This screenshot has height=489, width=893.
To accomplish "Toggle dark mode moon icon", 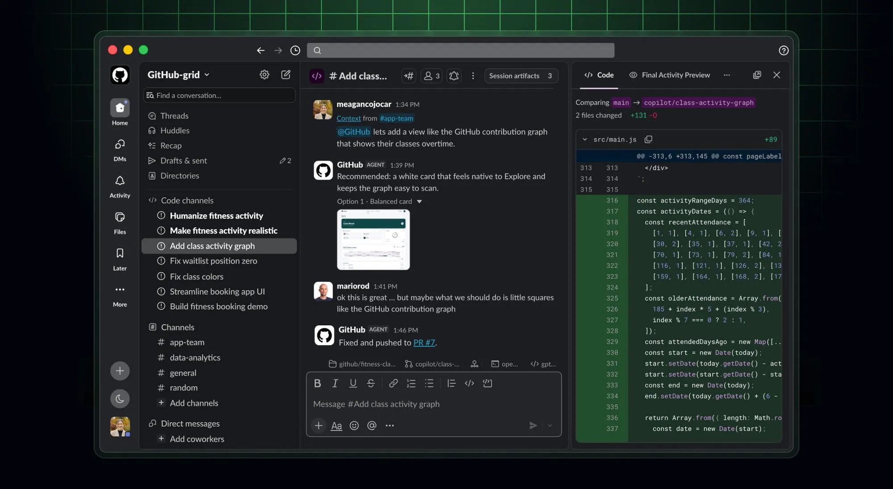I will [x=120, y=398].
